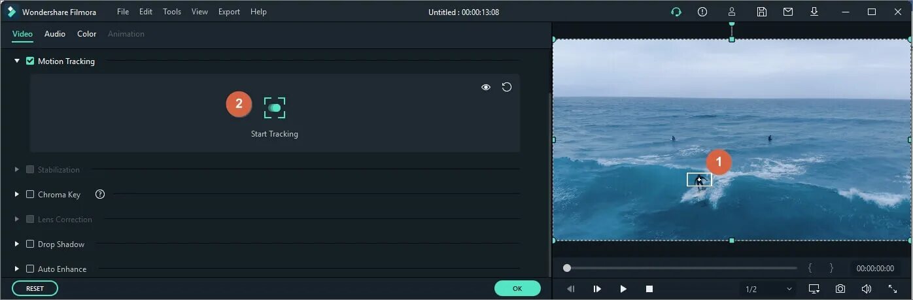The image size is (913, 300).
Task: Click the Animation tab
Action: [126, 34]
